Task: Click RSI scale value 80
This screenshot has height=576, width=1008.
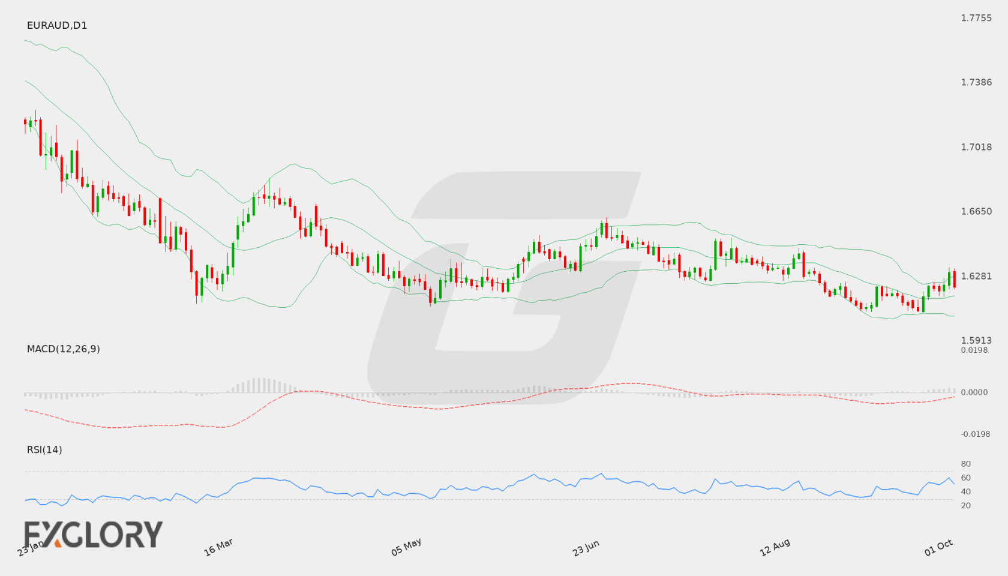Action: [x=966, y=464]
